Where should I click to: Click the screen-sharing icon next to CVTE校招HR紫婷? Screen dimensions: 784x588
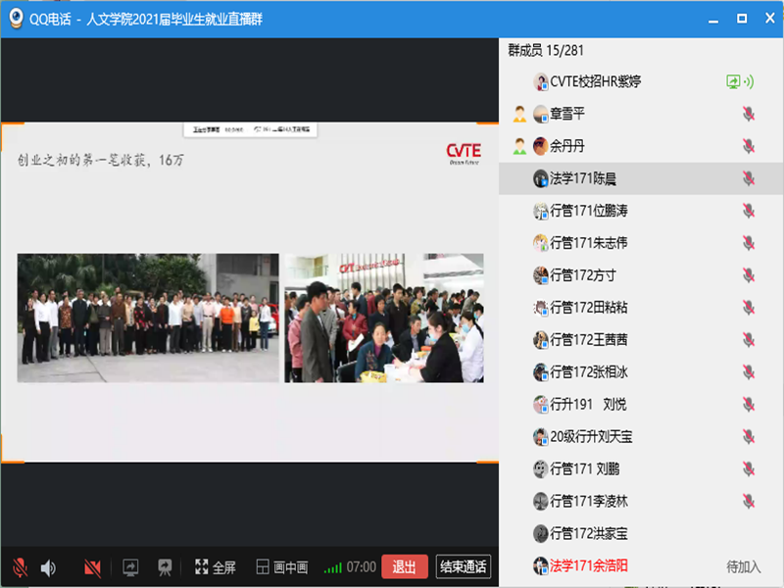732,82
